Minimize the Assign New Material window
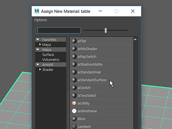The height and width of the screenshot is (129, 172). tap(100, 11)
